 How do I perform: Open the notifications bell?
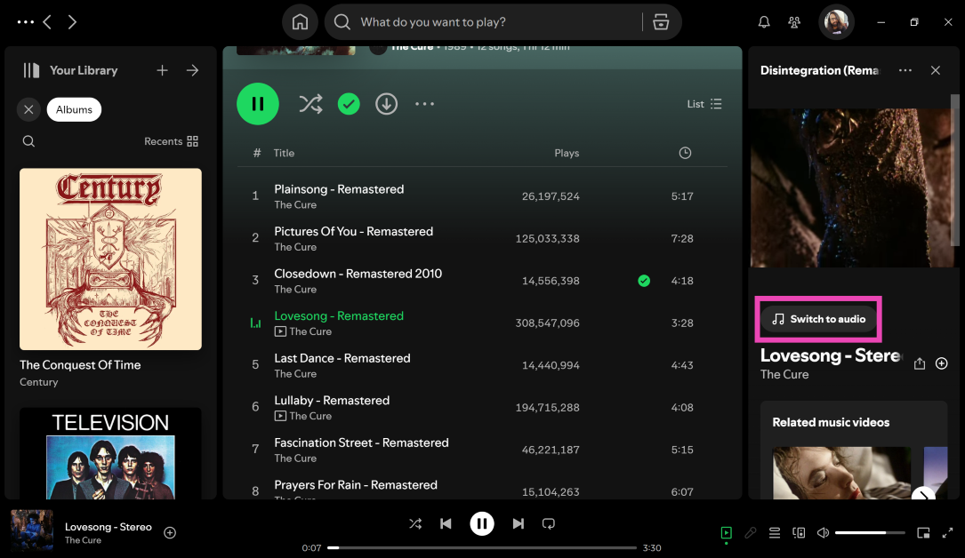click(763, 22)
